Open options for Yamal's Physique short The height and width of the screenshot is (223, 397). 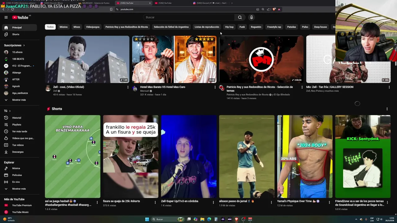coord(329,203)
